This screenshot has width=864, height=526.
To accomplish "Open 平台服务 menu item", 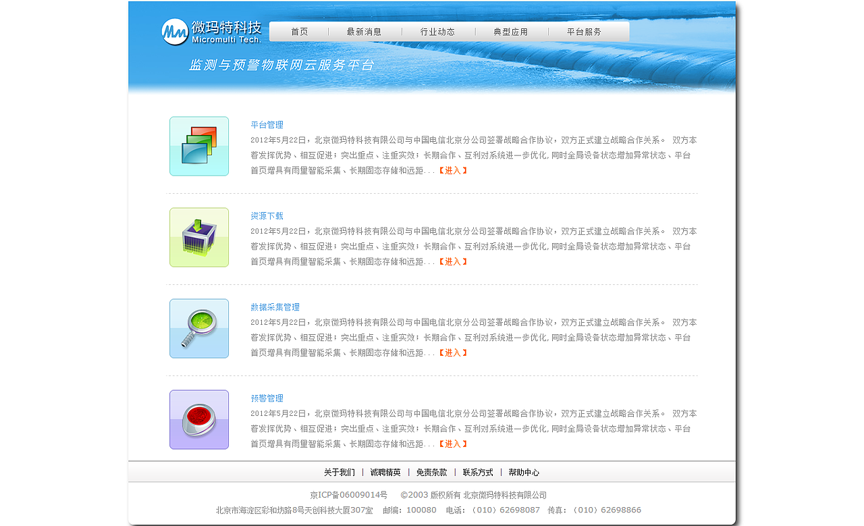I will tap(585, 32).
